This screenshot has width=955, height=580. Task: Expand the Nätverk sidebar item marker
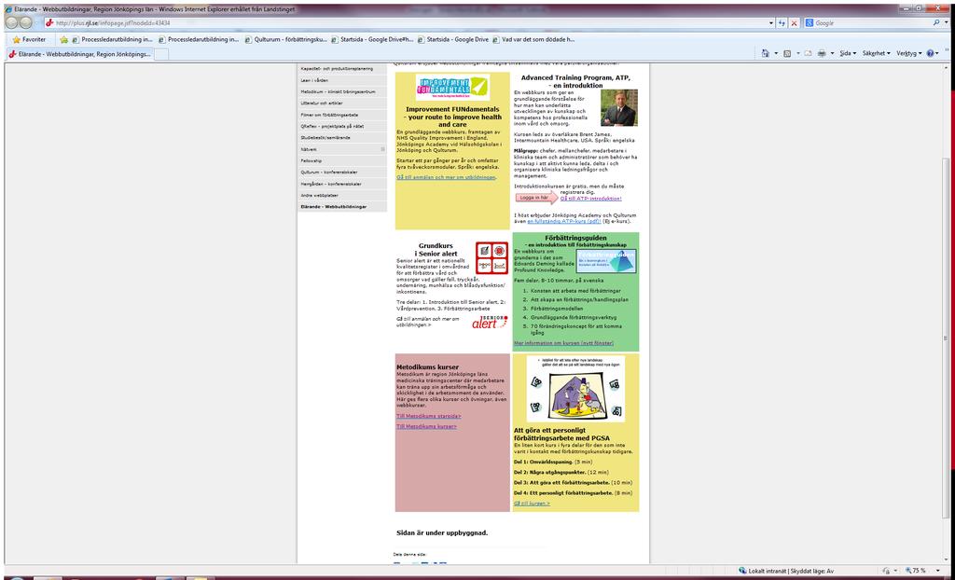[x=383, y=149]
